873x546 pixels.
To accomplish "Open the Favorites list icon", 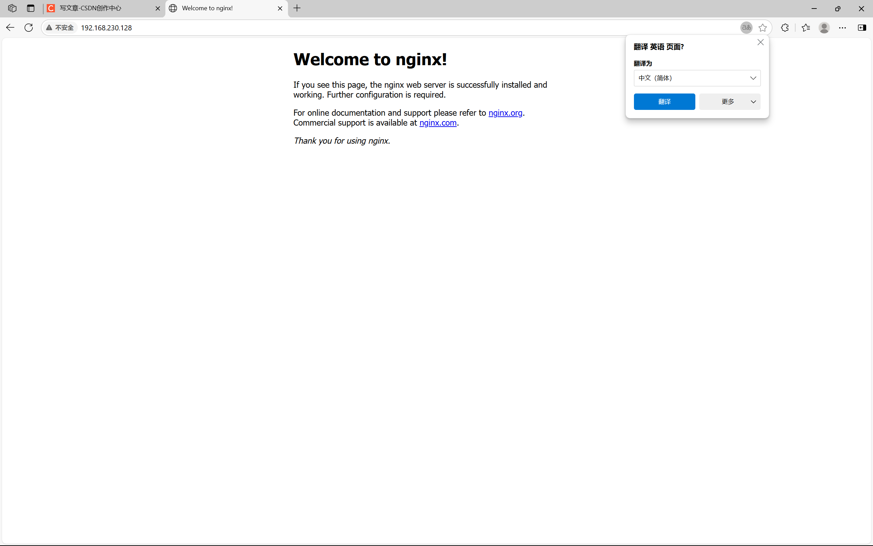I will (x=806, y=27).
